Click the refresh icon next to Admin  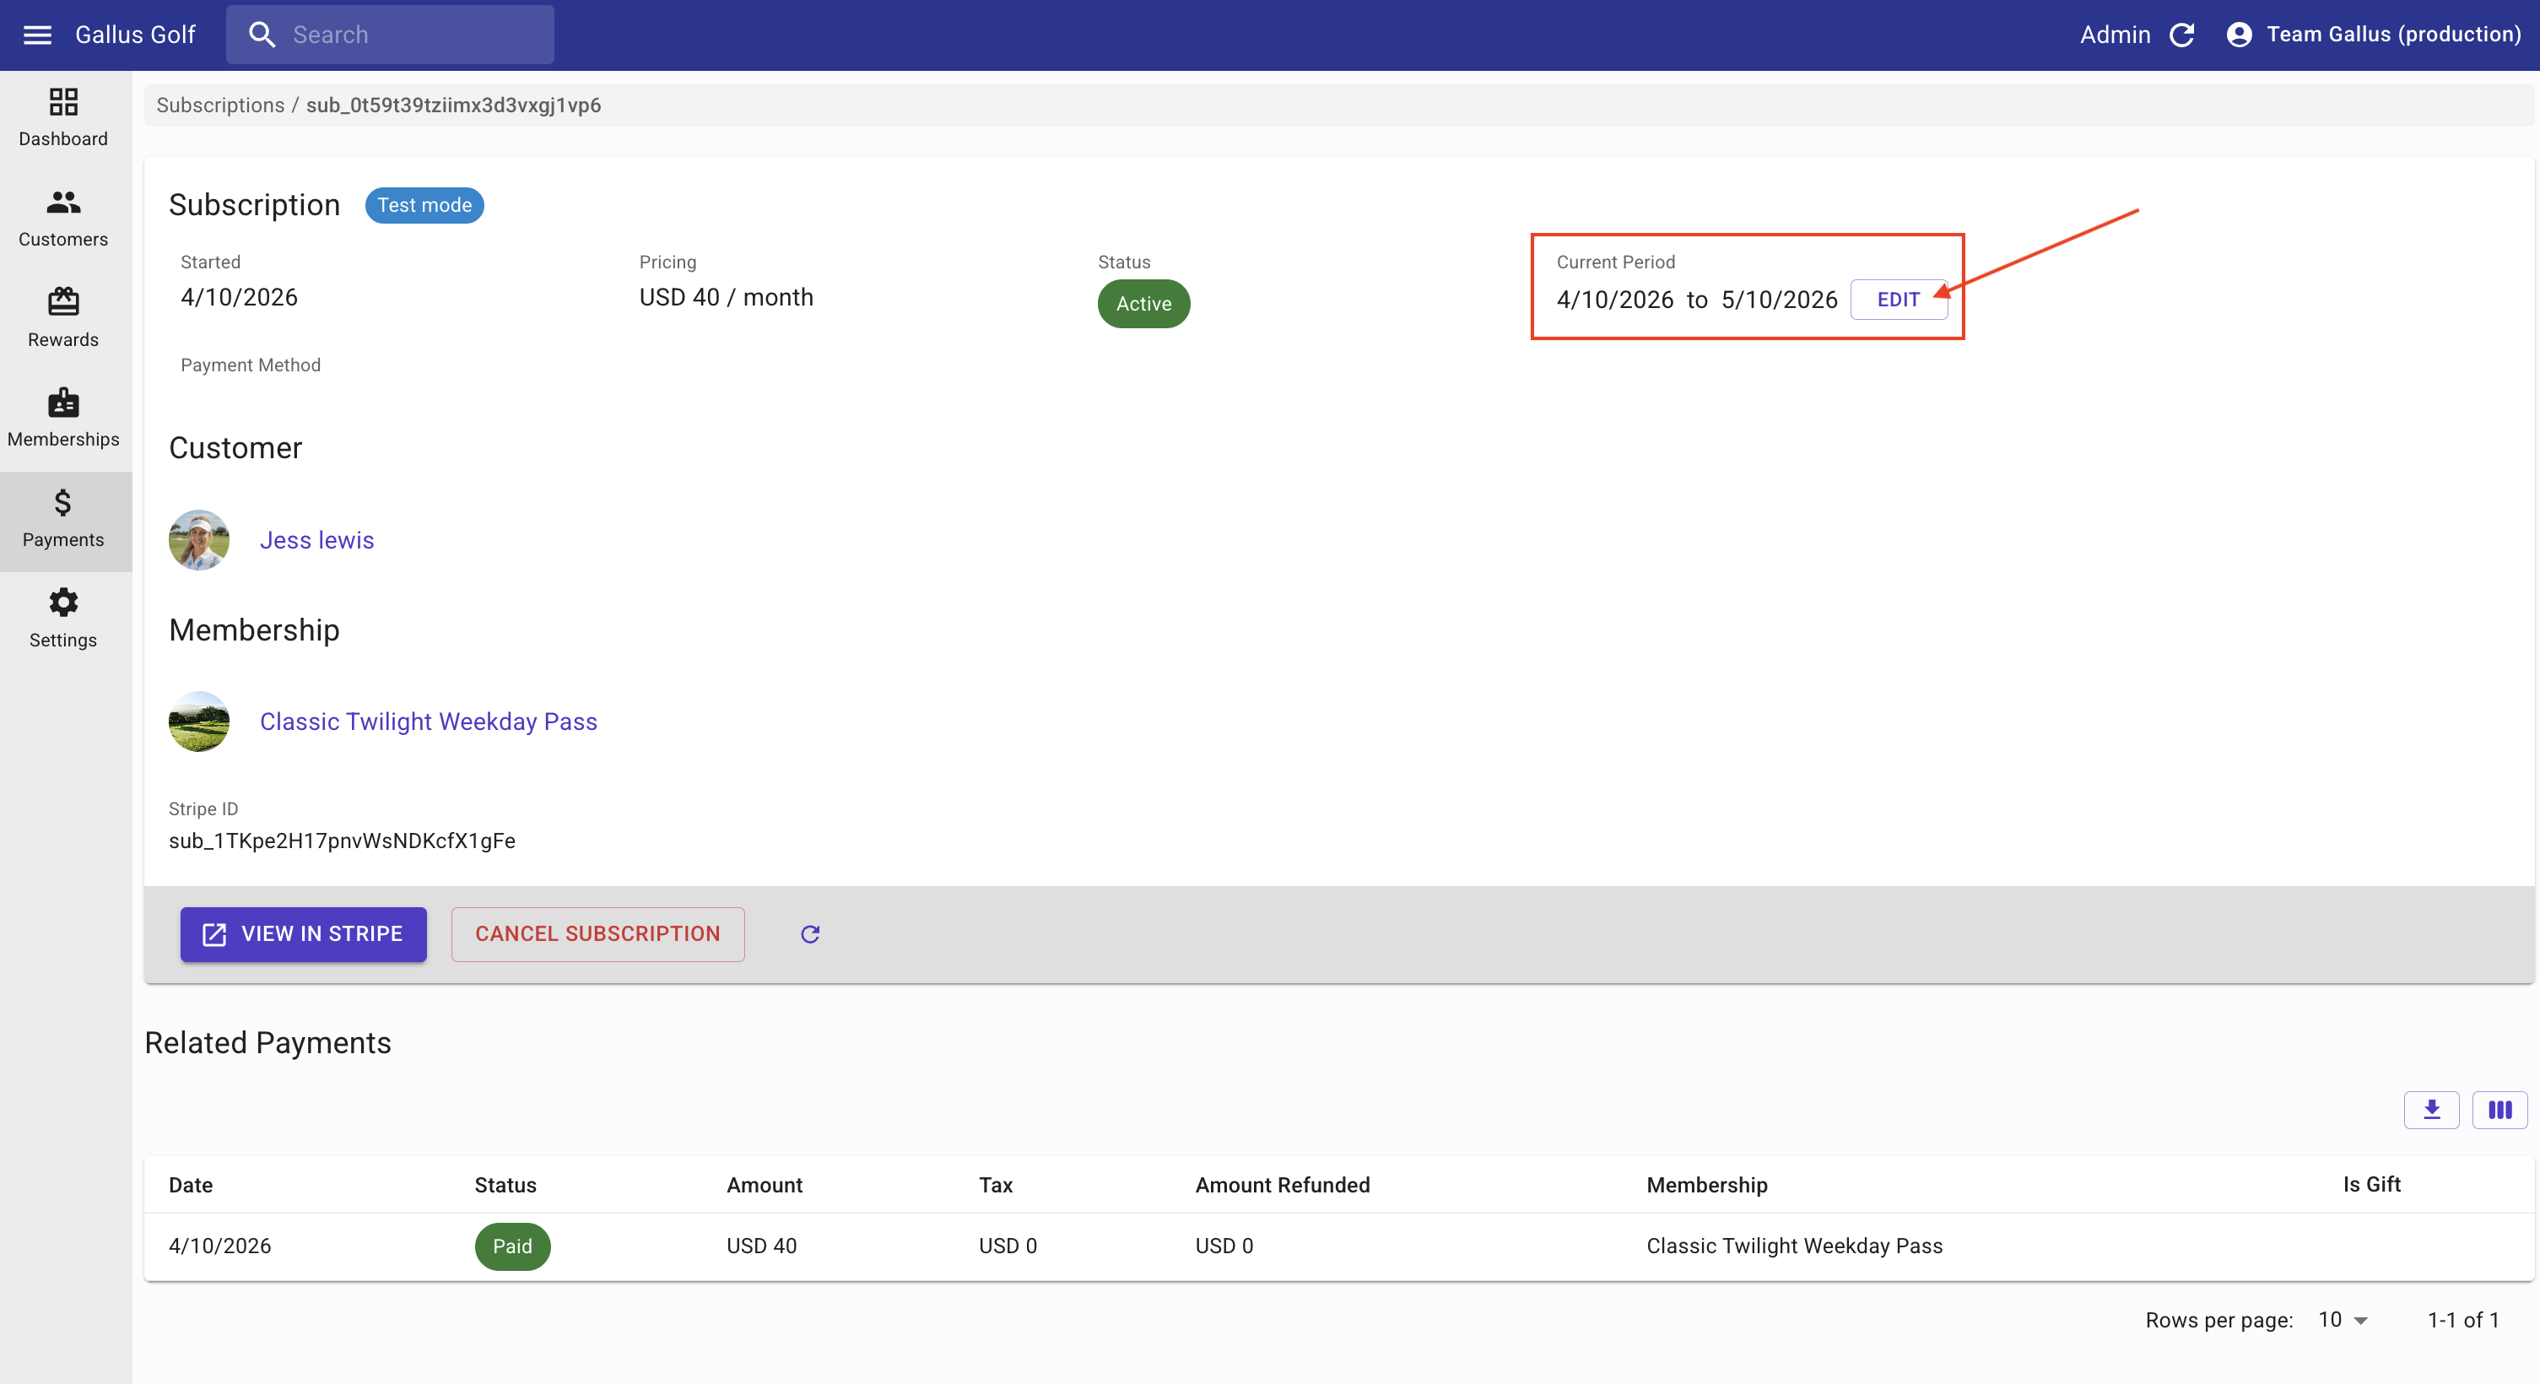click(2182, 35)
